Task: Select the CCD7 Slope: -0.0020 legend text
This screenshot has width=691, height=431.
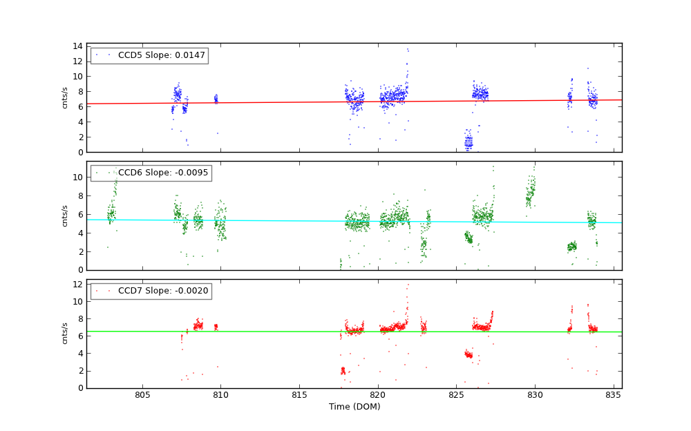Action: pyautogui.click(x=163, y=291)
